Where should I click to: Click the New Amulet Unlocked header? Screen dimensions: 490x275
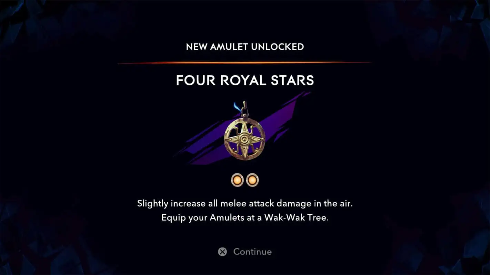(x=245, y=47)
